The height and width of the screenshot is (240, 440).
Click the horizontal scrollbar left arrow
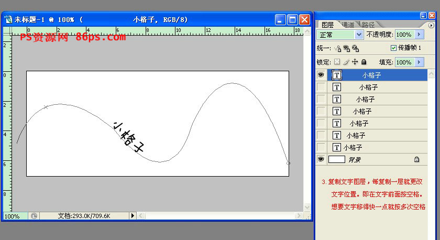[141, 215]
